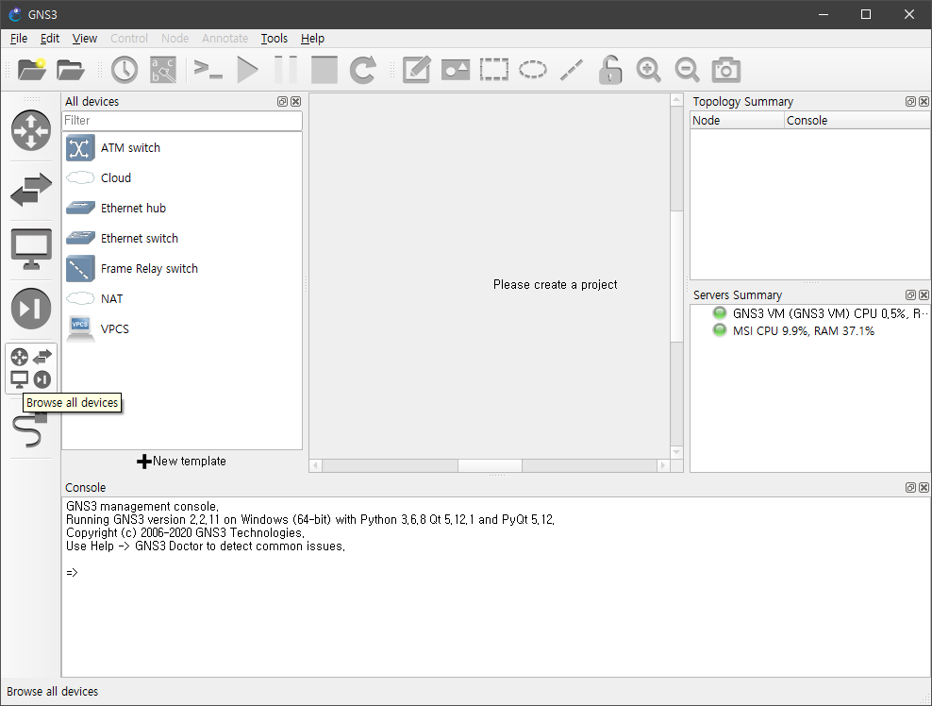This screenshot has width=932, height=706.
Task: Click canvas scroll left arrow
Action: coord(316,465)
